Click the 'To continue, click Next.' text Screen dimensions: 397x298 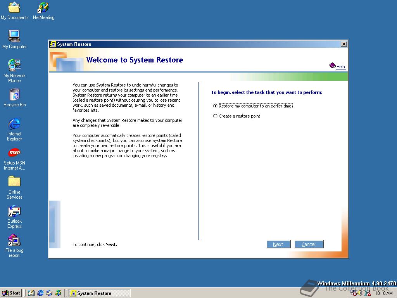point(95,244)
